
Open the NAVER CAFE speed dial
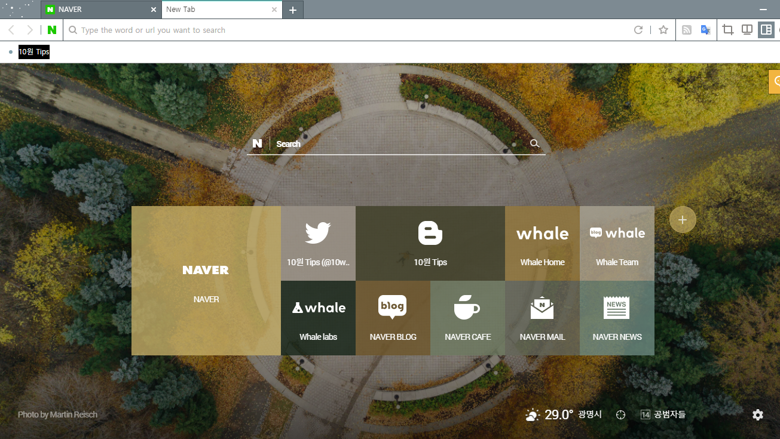[x=467, y=317]
